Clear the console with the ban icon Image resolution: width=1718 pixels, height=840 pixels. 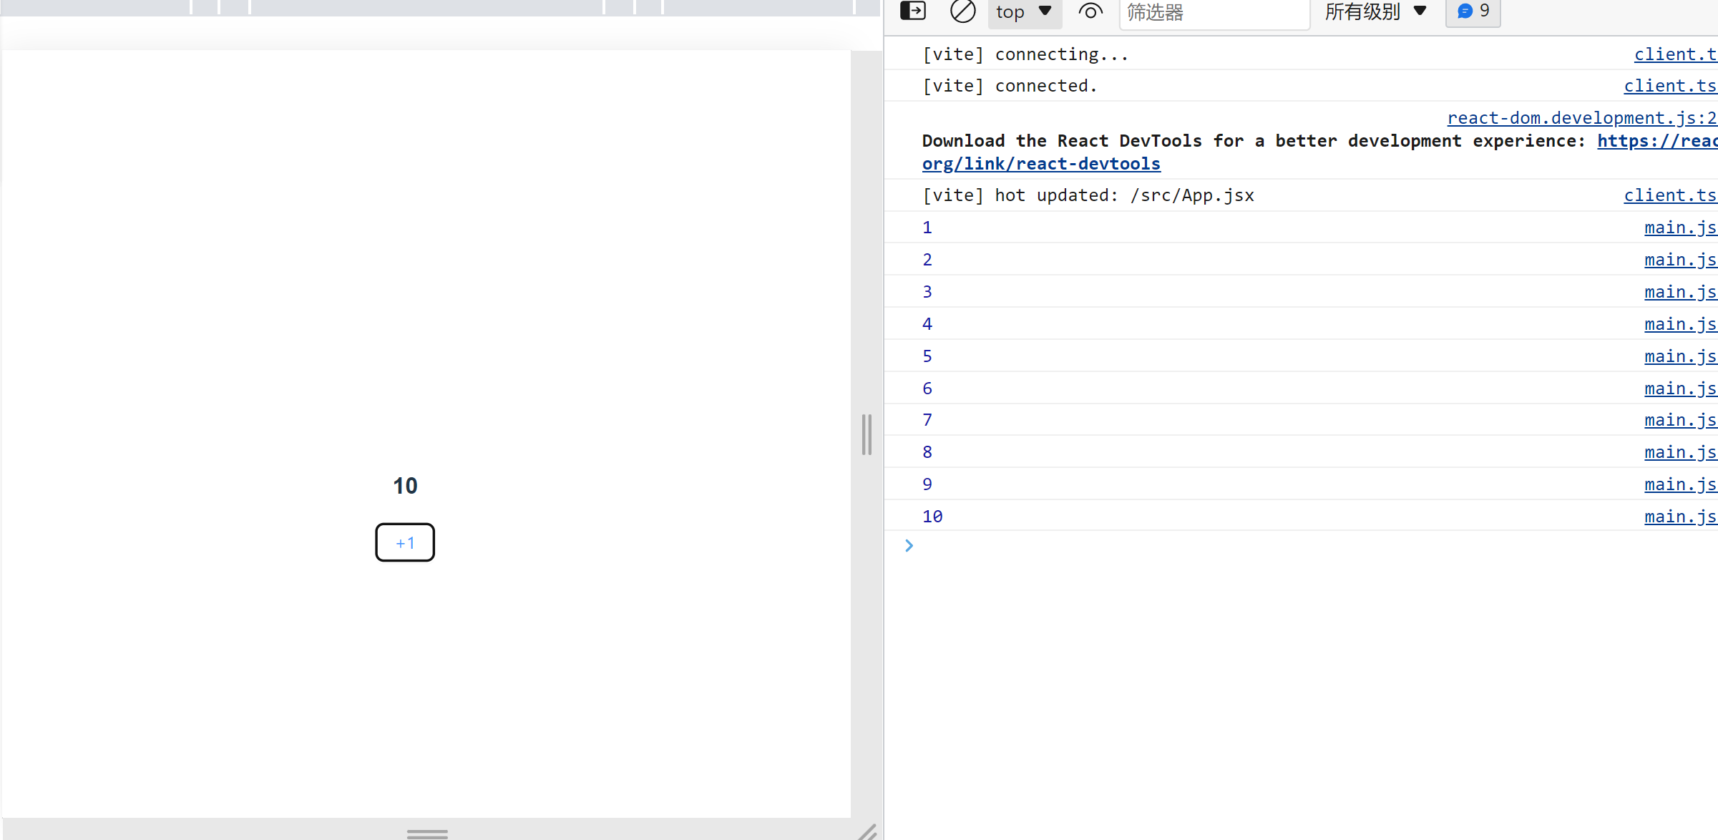pos(962,11)
